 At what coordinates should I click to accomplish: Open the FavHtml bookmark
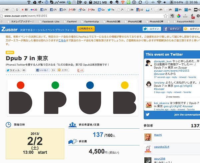point(70,22)
